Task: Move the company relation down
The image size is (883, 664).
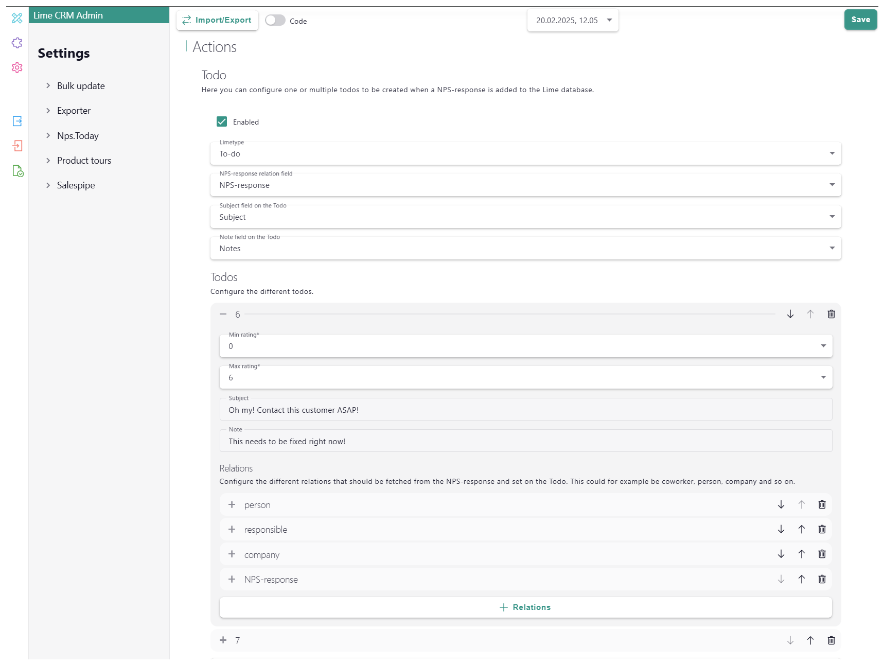Action: [x=781, y=554]
